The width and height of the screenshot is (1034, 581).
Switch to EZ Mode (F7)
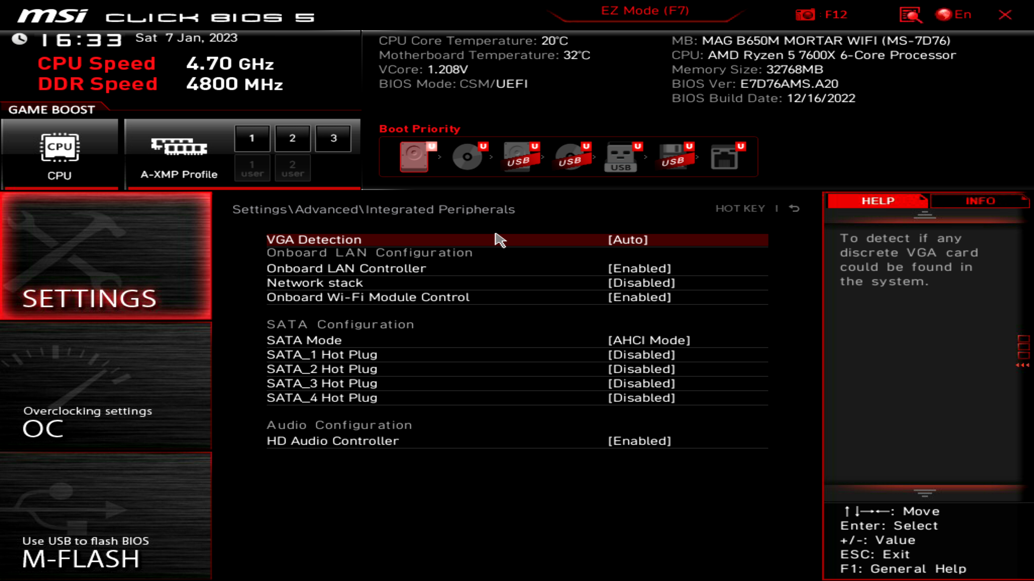coord(645,11)
